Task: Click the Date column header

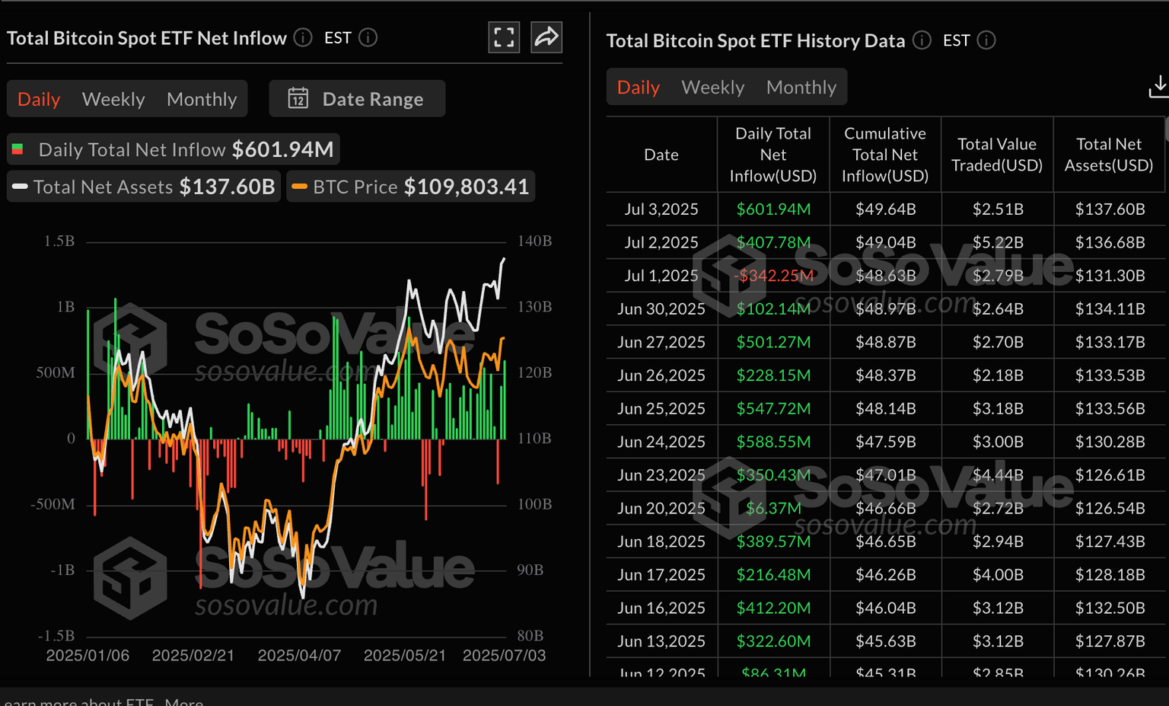Action: tap(661, 155)
